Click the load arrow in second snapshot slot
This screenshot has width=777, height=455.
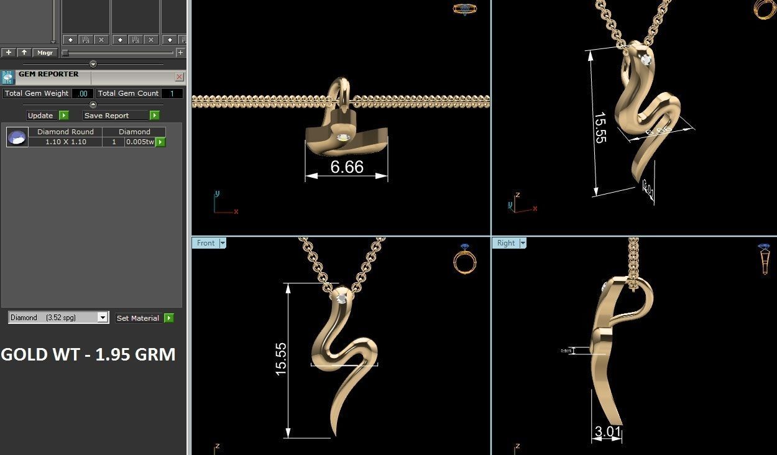(x=120, y=40)
